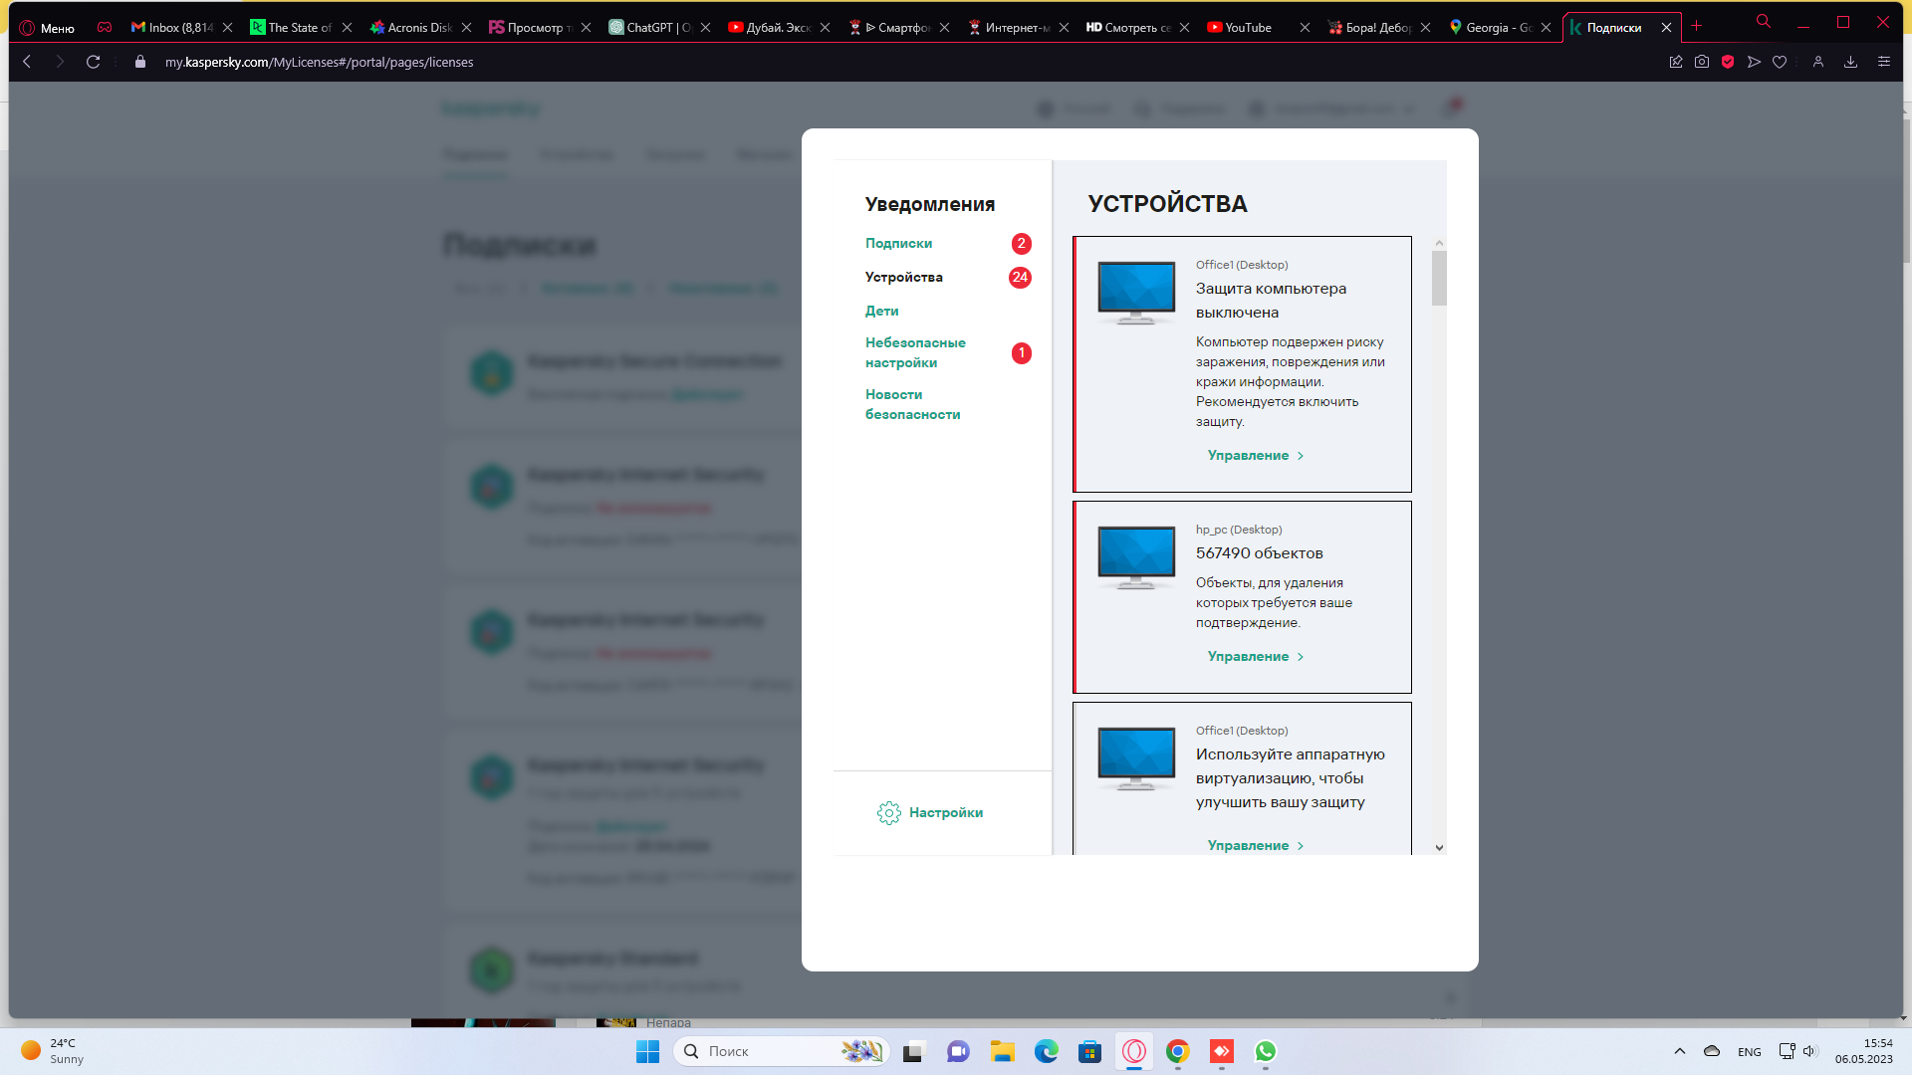Screen dimensions: 1912x1075
Task: Click the 567490 объектов heading
Action: pos(1259,553)
